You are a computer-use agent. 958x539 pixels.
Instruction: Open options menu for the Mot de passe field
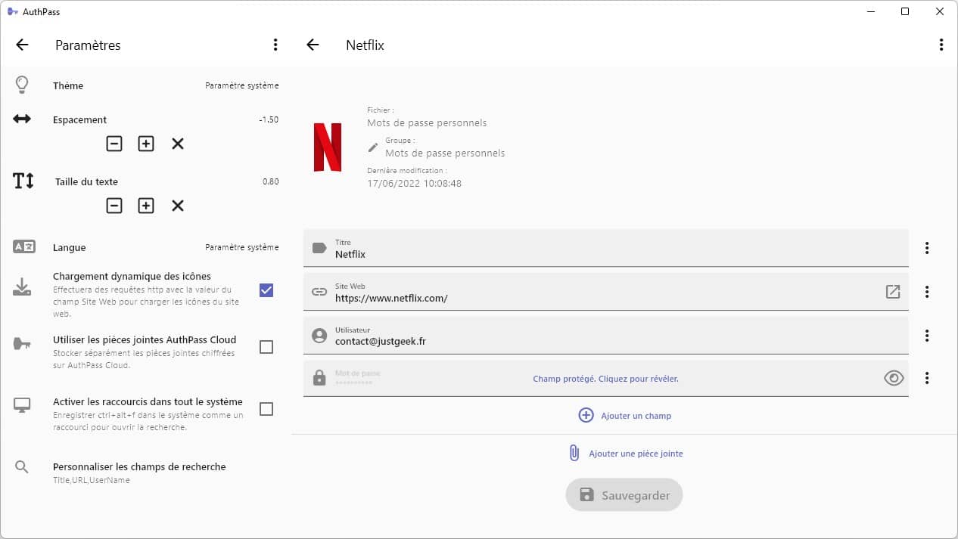pyautogui.click(x=927, y=378)
